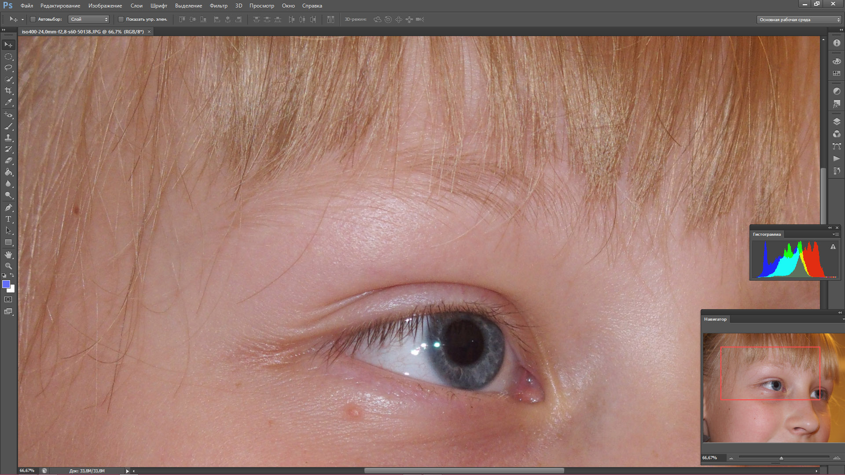Select the Eyedropper tool
The width and height of the screenshot is (845, 475).
(x=8, y=102)
